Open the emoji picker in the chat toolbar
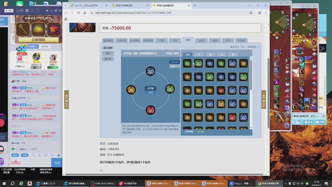The width and height of the screenshot is (332, 187). (33, 155)
